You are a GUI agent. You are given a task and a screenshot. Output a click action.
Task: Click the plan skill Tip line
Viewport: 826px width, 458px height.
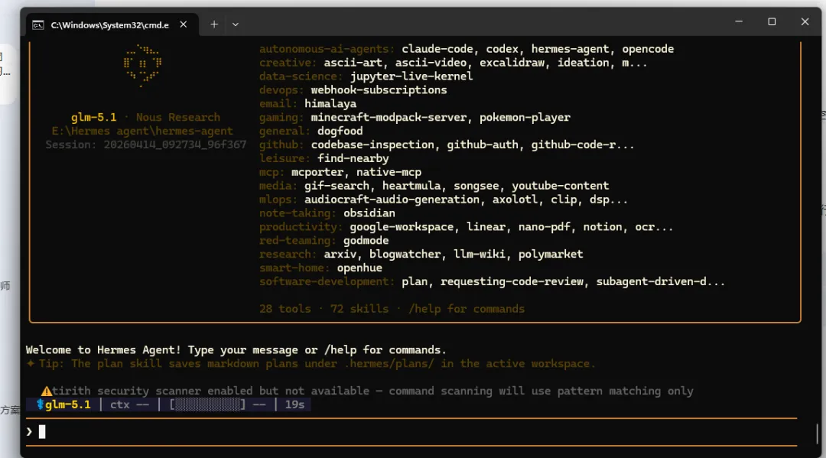(x=311, y=364)
